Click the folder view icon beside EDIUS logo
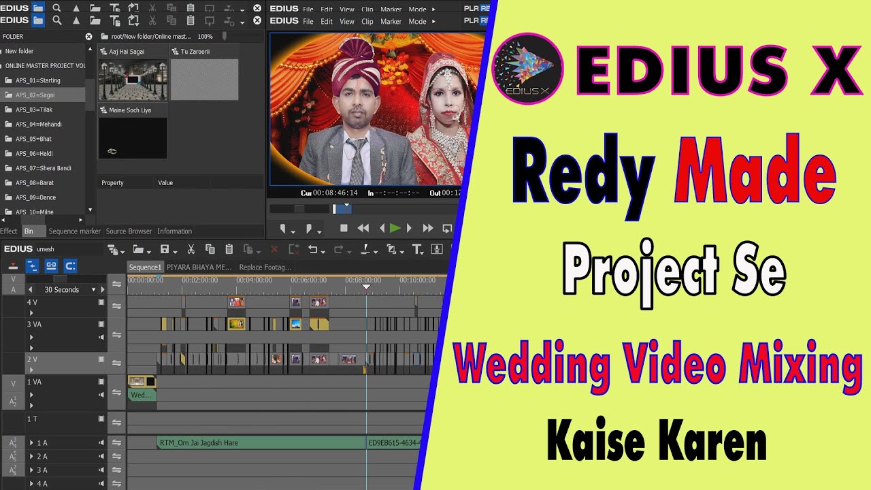Screen dimensions: 871x490 [x=38, y=20]
